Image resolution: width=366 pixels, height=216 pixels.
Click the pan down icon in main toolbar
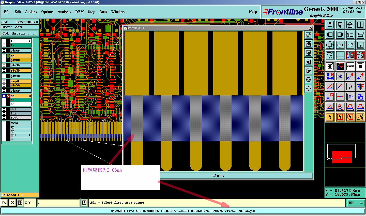click(340, 25)
